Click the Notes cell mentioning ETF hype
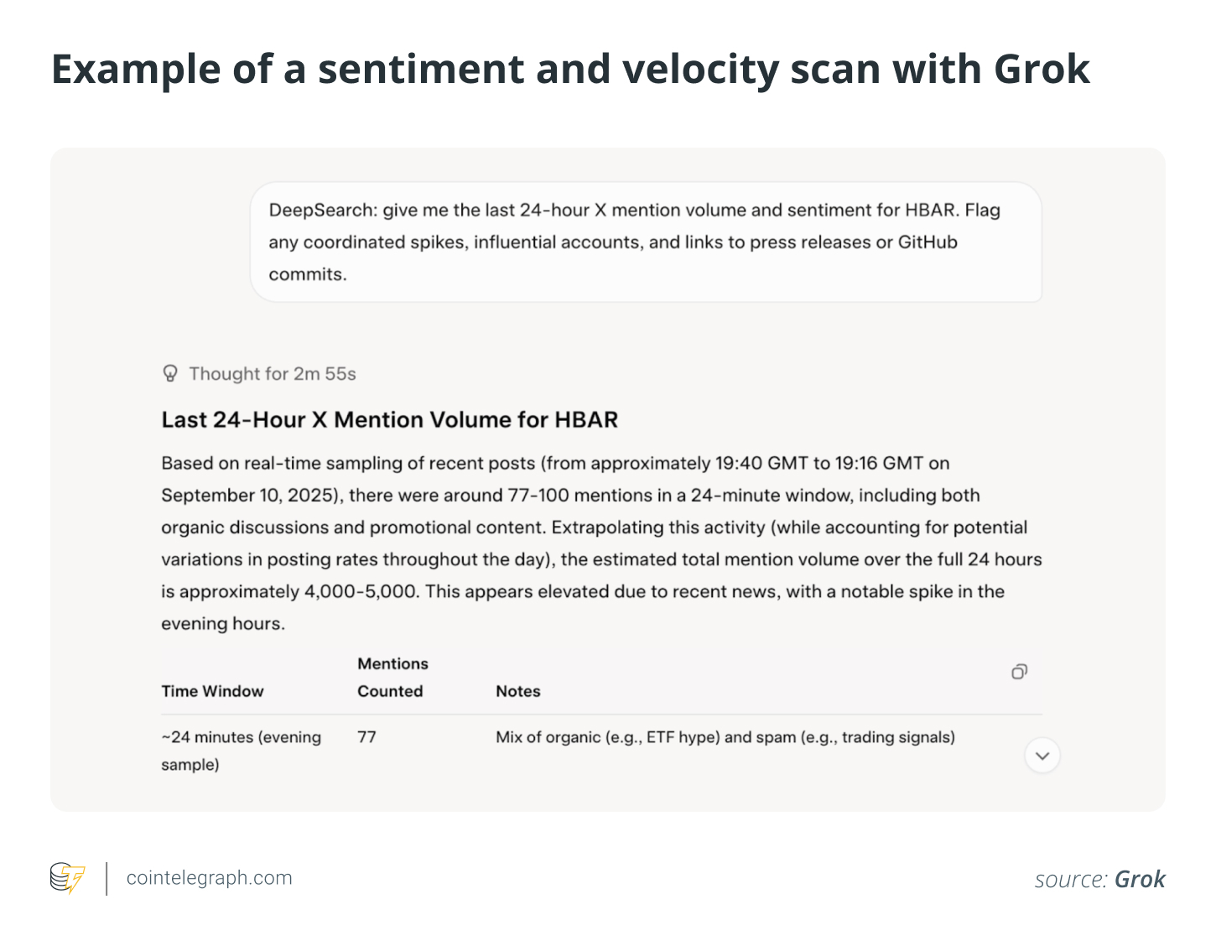The image size is (1216, 946). (x=725, y=736)
